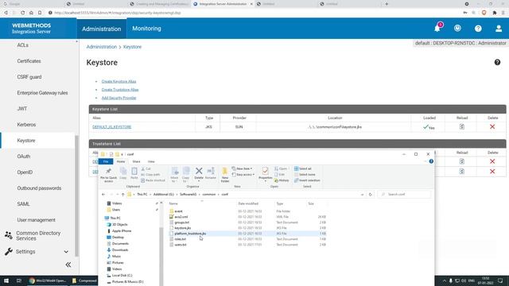
Task: Switch to the Monitoring tab
Action: [x=146, y=29]
